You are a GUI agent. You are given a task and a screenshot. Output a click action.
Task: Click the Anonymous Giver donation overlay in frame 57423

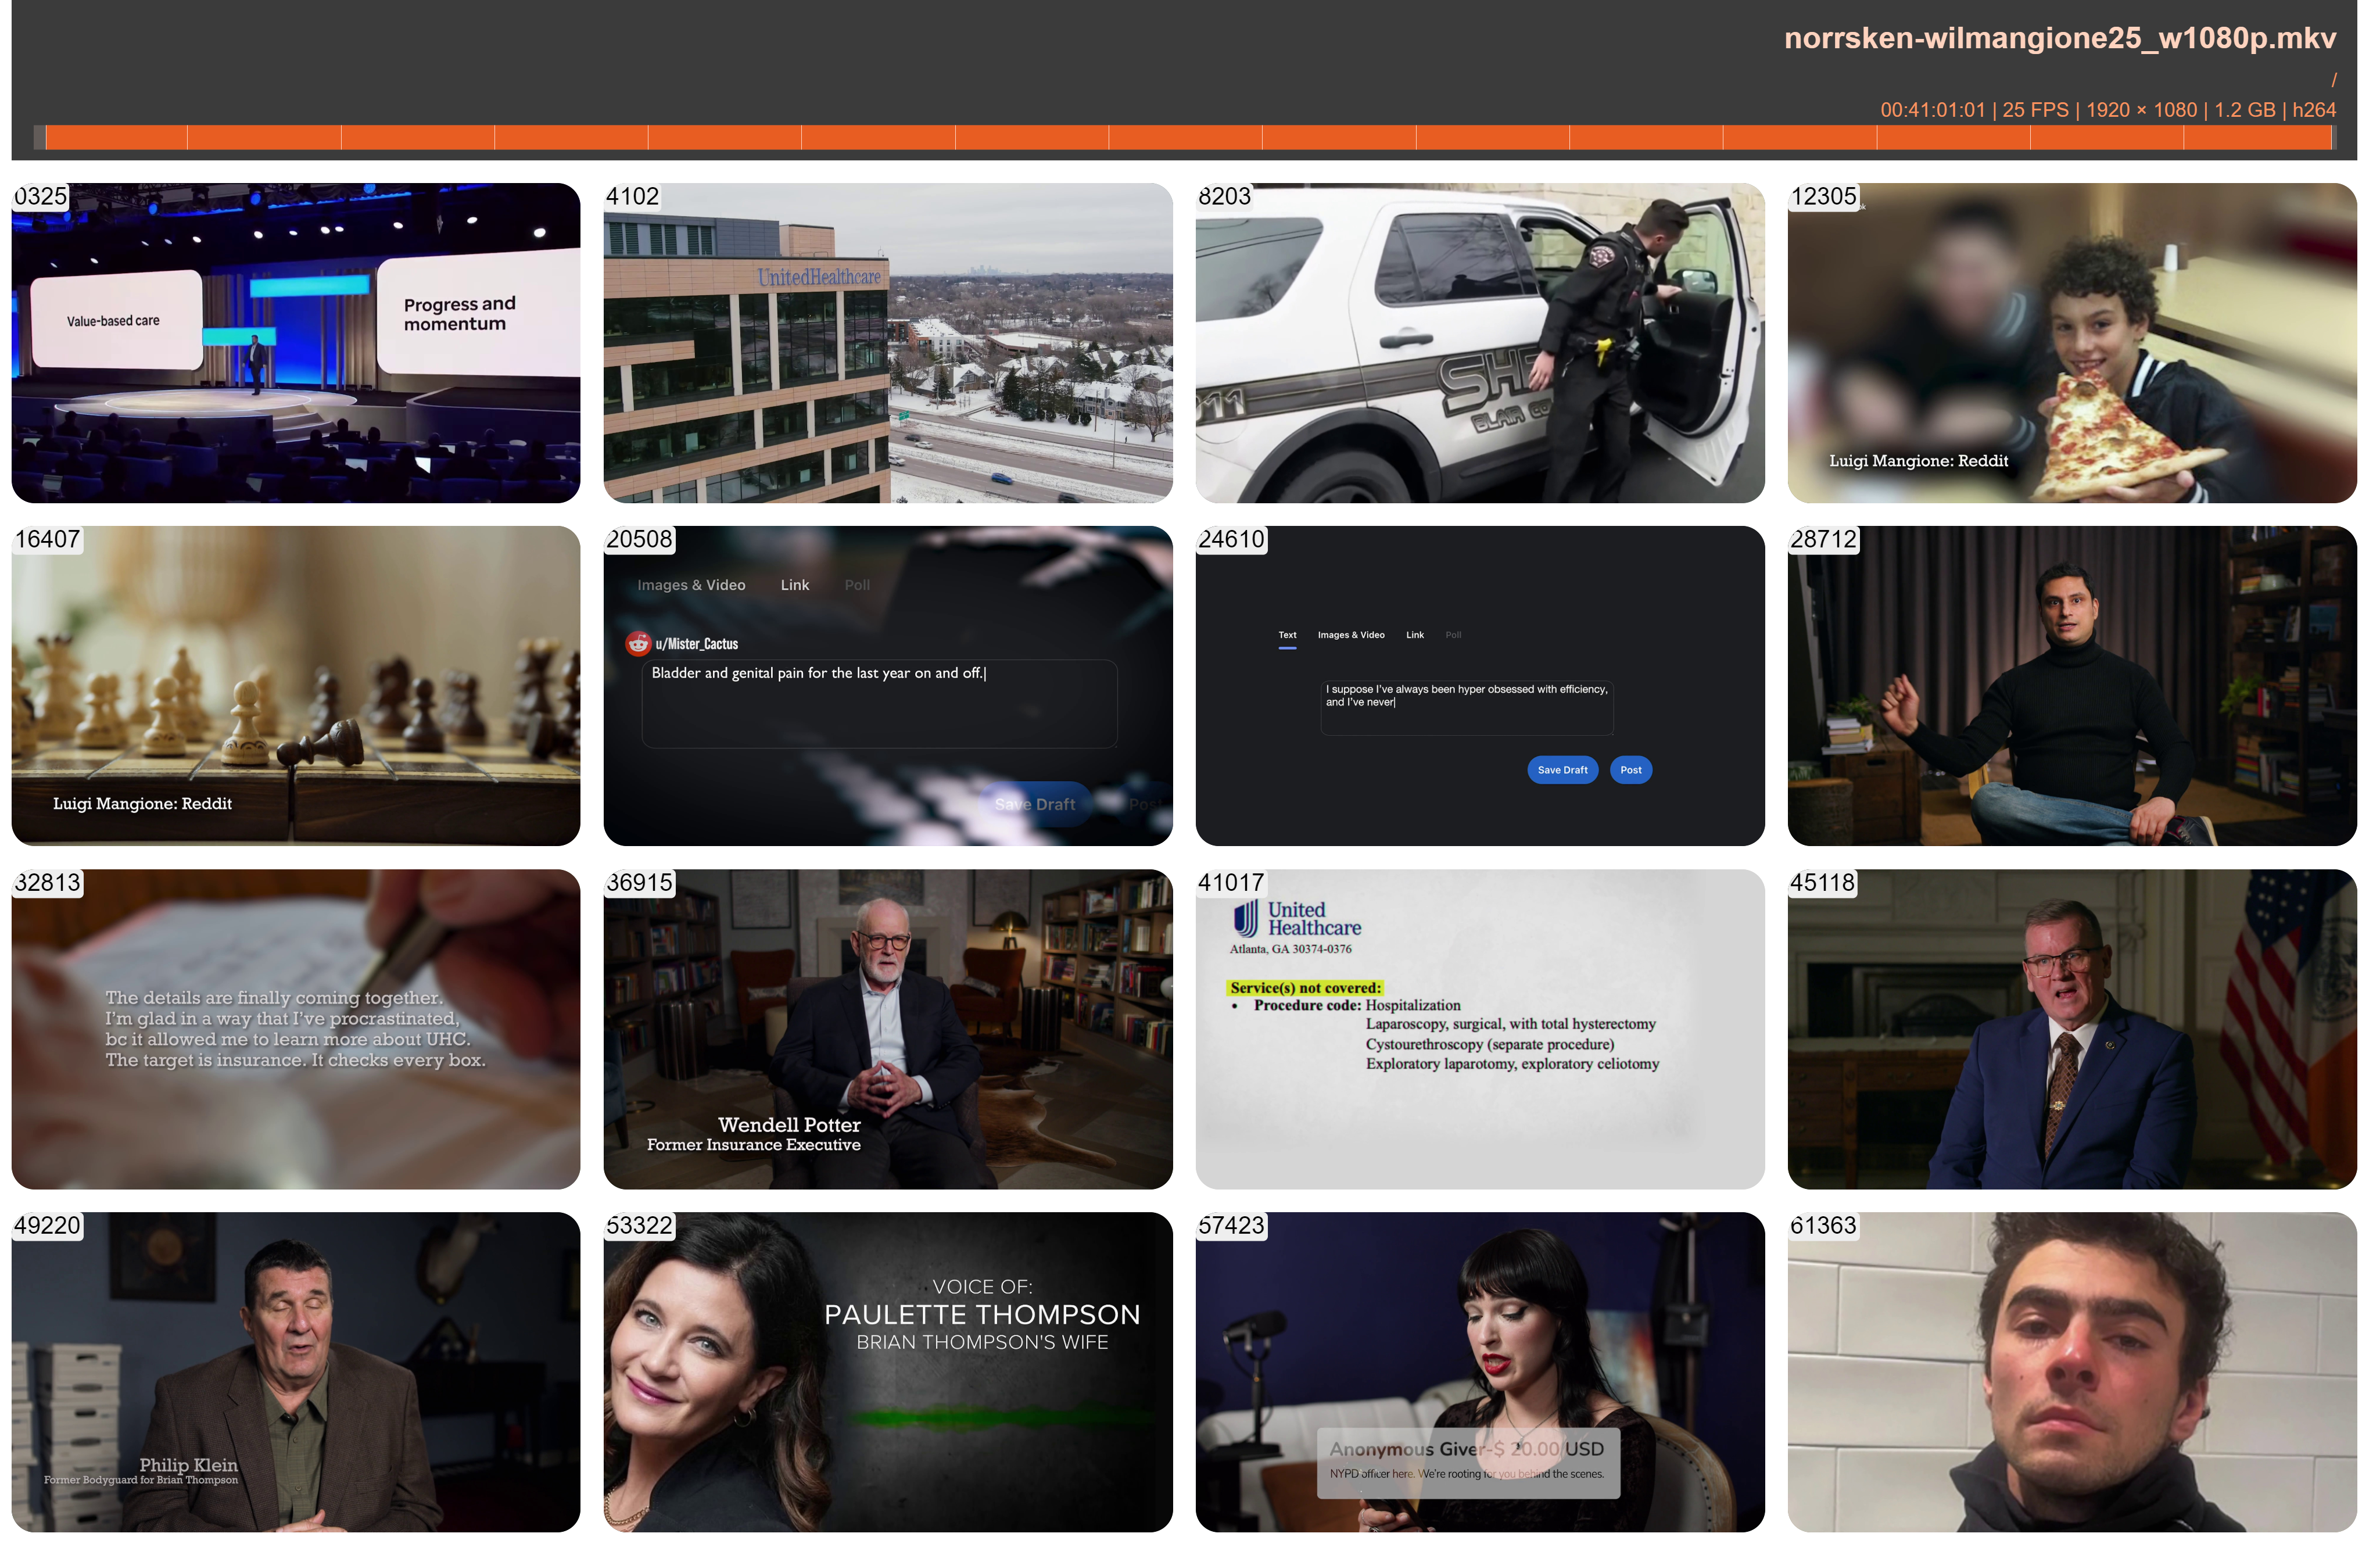coord(1467,1462)
